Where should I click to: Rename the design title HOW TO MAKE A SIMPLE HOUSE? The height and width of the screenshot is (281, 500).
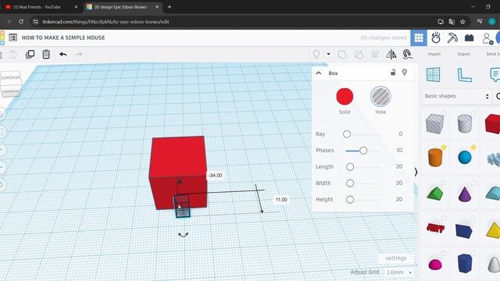coord(63,37)
